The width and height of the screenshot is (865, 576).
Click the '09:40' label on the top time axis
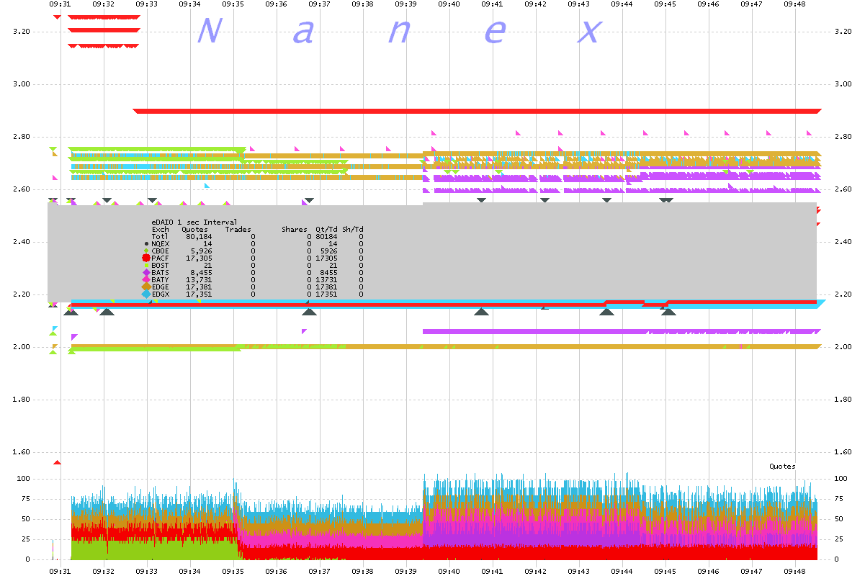(x=449, y=4)
